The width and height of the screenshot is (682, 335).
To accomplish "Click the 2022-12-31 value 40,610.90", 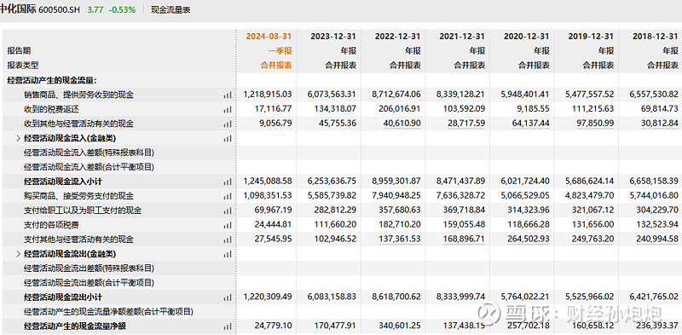I will click(x=402, y=124).
